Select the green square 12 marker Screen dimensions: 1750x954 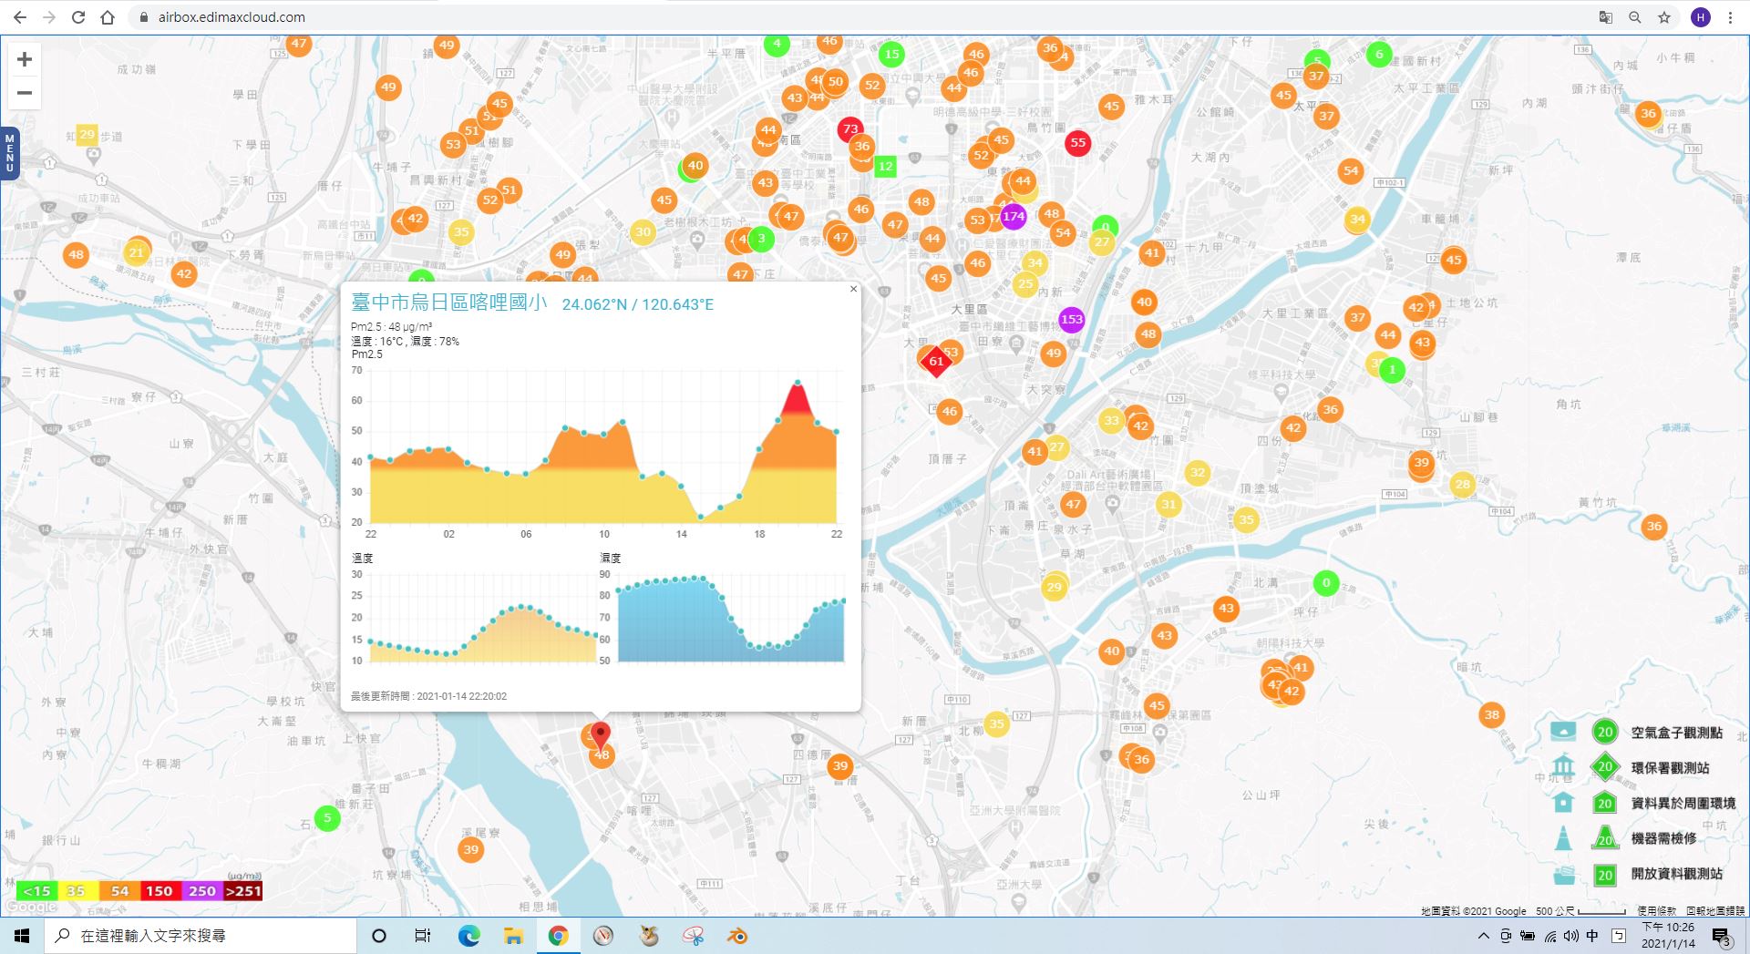tap(885, 167)
